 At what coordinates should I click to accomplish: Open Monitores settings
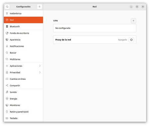[x=23, y=105]
